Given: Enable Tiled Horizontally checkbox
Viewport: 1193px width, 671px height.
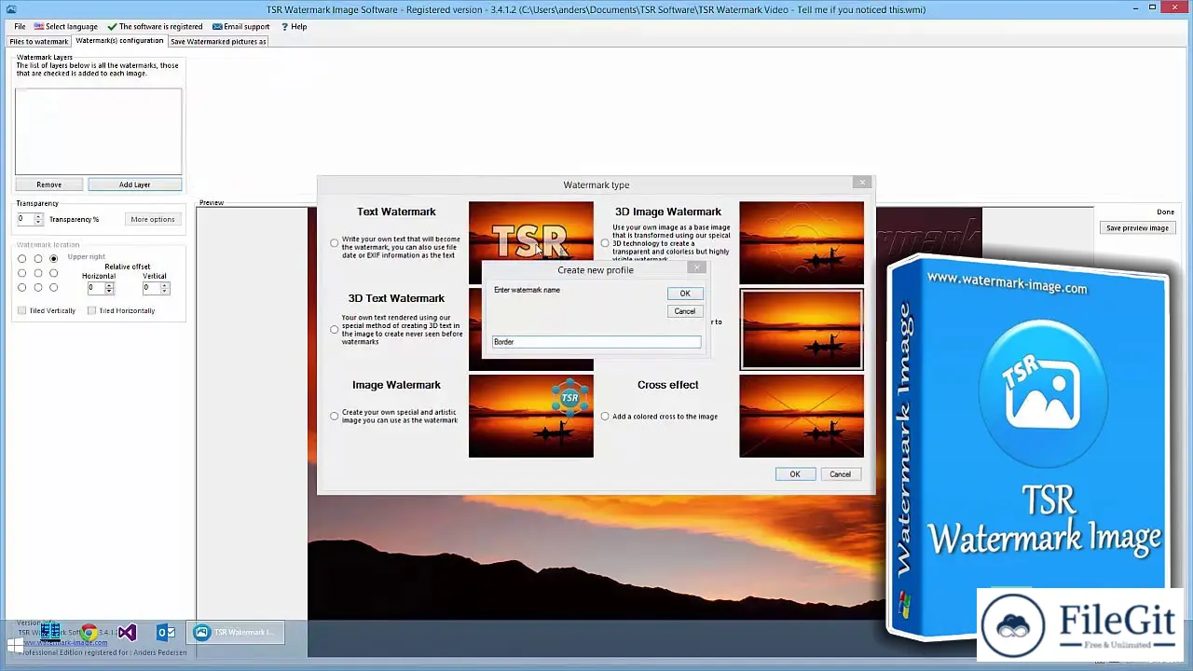Looking at the screenshot, I should click(x=91, y=310).
